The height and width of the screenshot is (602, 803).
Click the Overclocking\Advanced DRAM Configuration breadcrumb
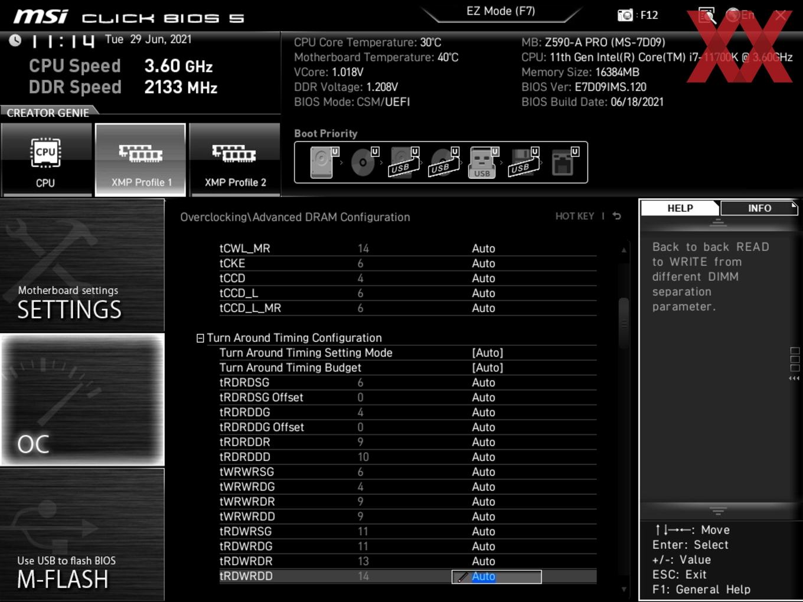pyautogui.click(x=295, y=217)
